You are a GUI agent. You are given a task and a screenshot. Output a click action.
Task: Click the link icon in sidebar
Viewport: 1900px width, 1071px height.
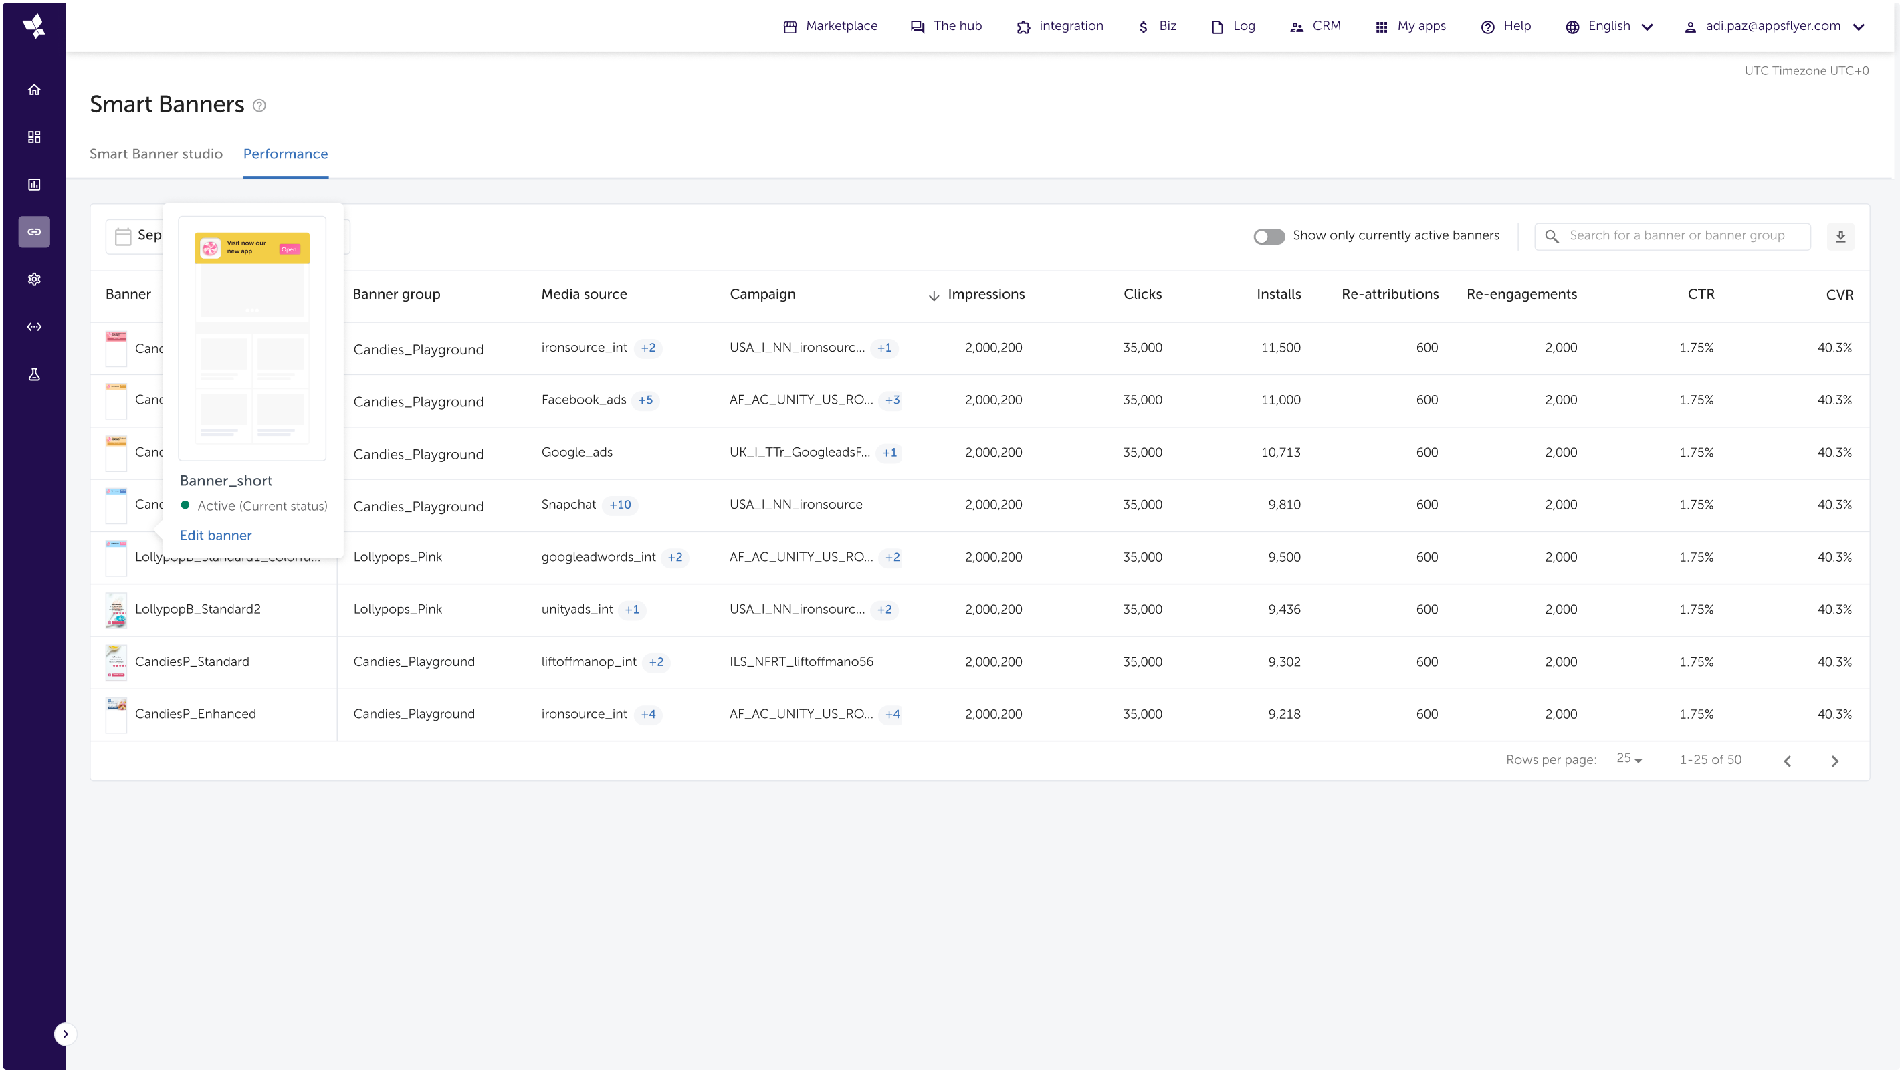tap(34, 231)
